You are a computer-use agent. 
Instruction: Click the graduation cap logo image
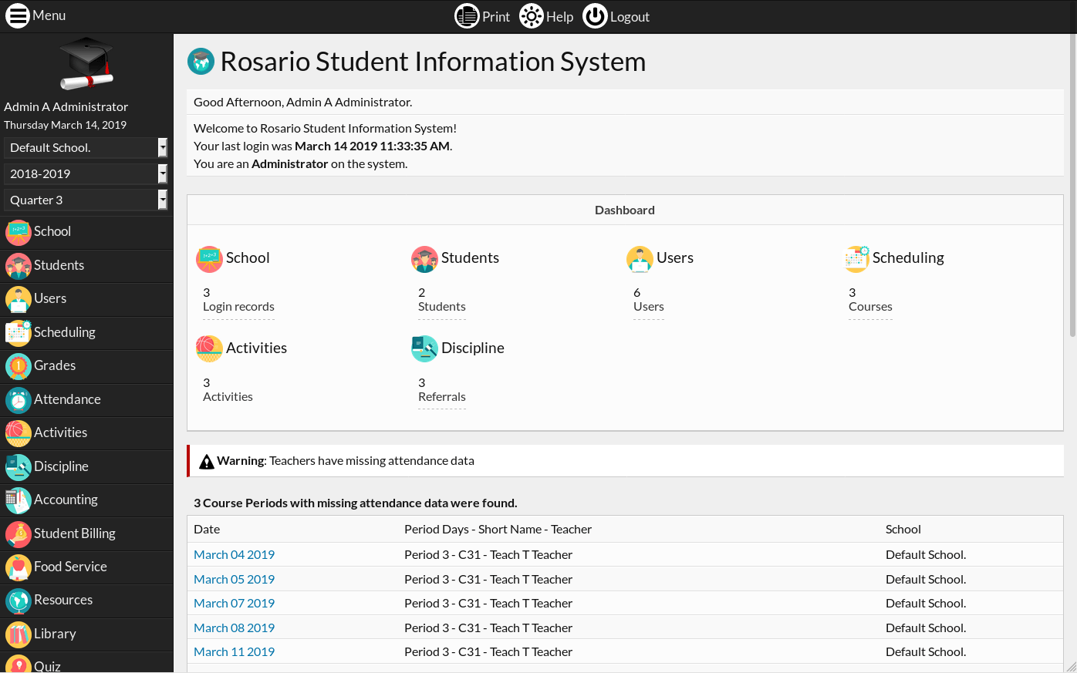pos(86,63)
